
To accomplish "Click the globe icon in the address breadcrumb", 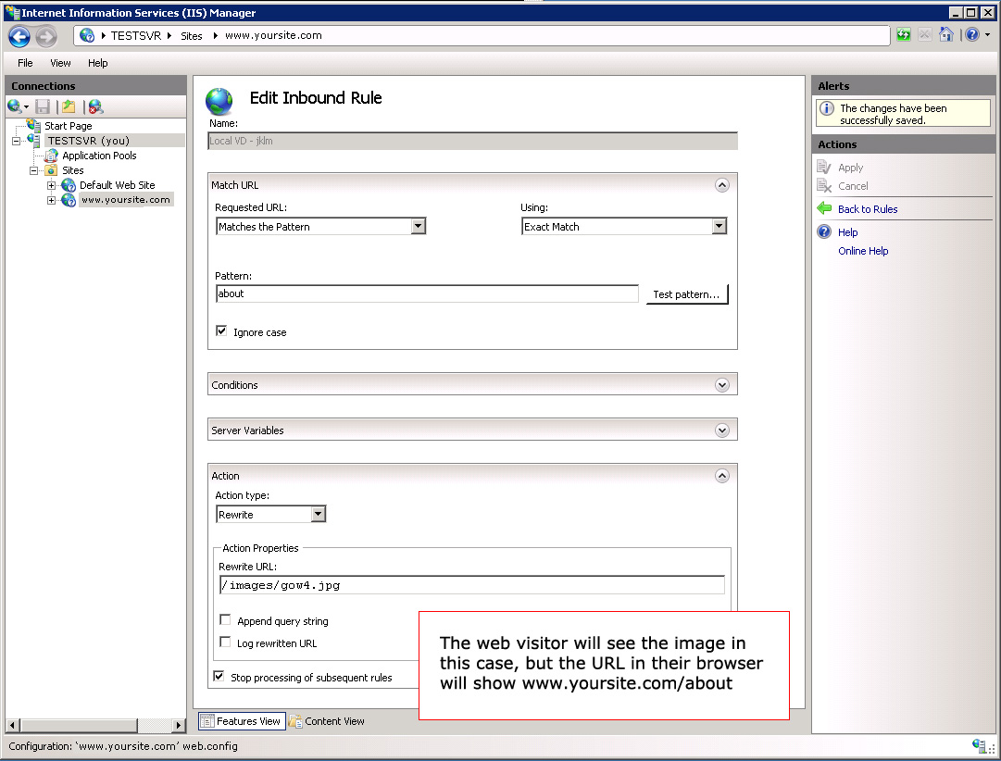I will 87,36.
